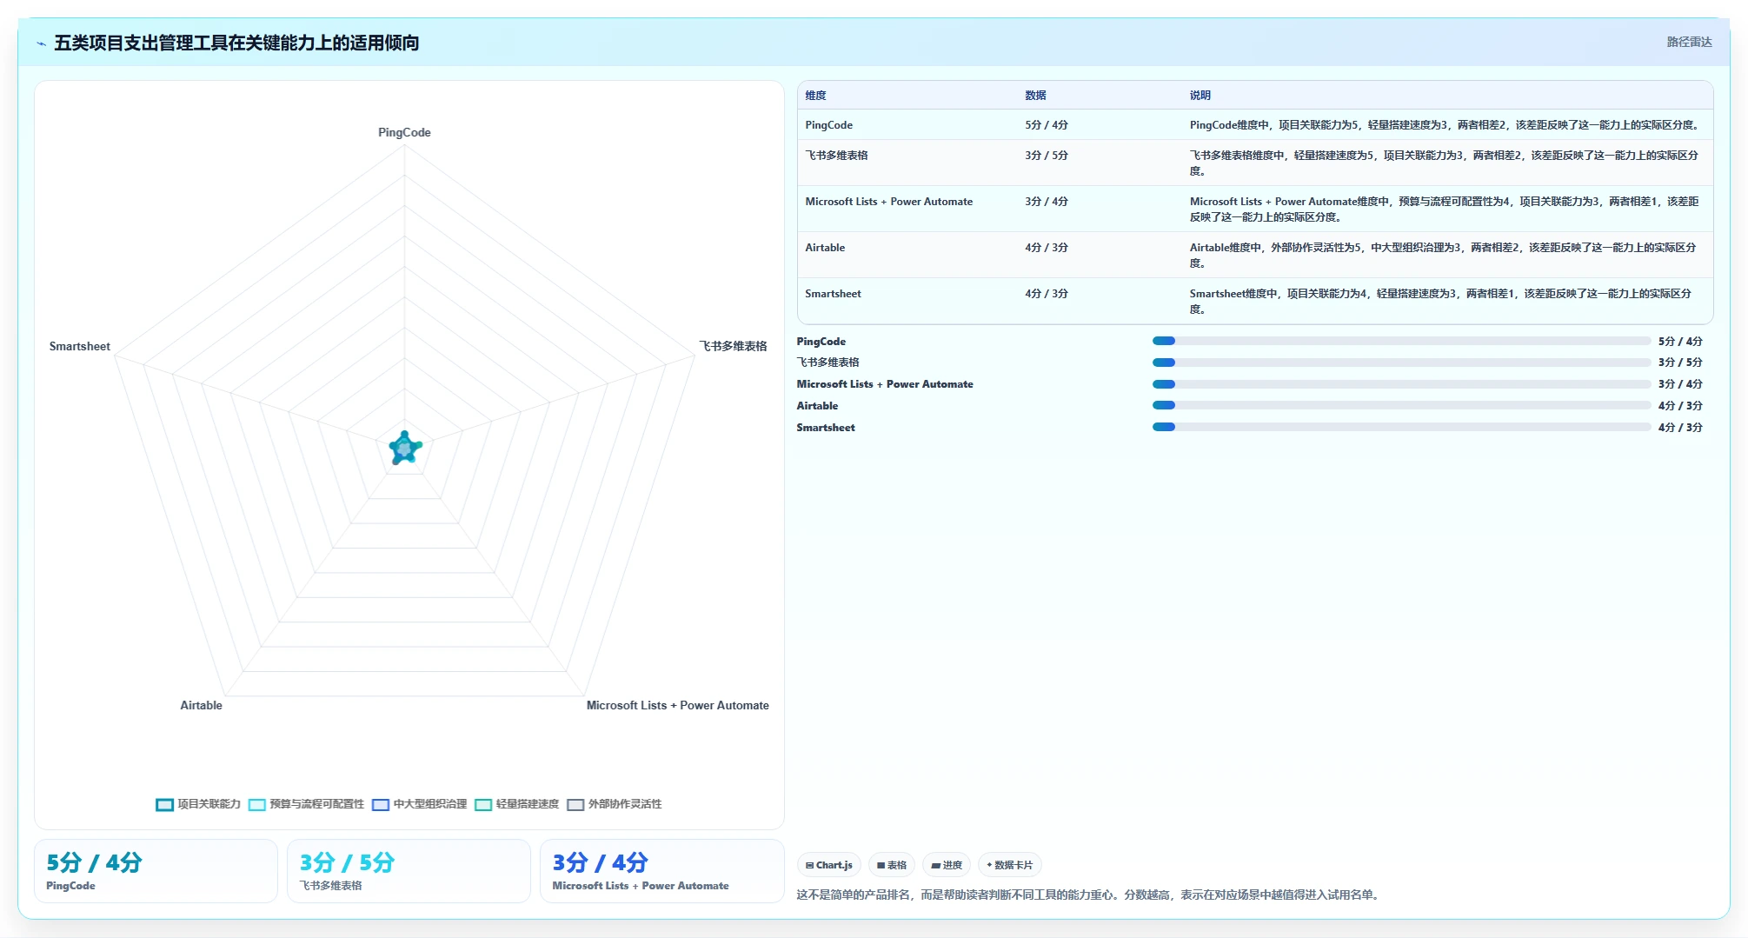Click the 数据卡片 tag chip

[x=1010, y=865]
